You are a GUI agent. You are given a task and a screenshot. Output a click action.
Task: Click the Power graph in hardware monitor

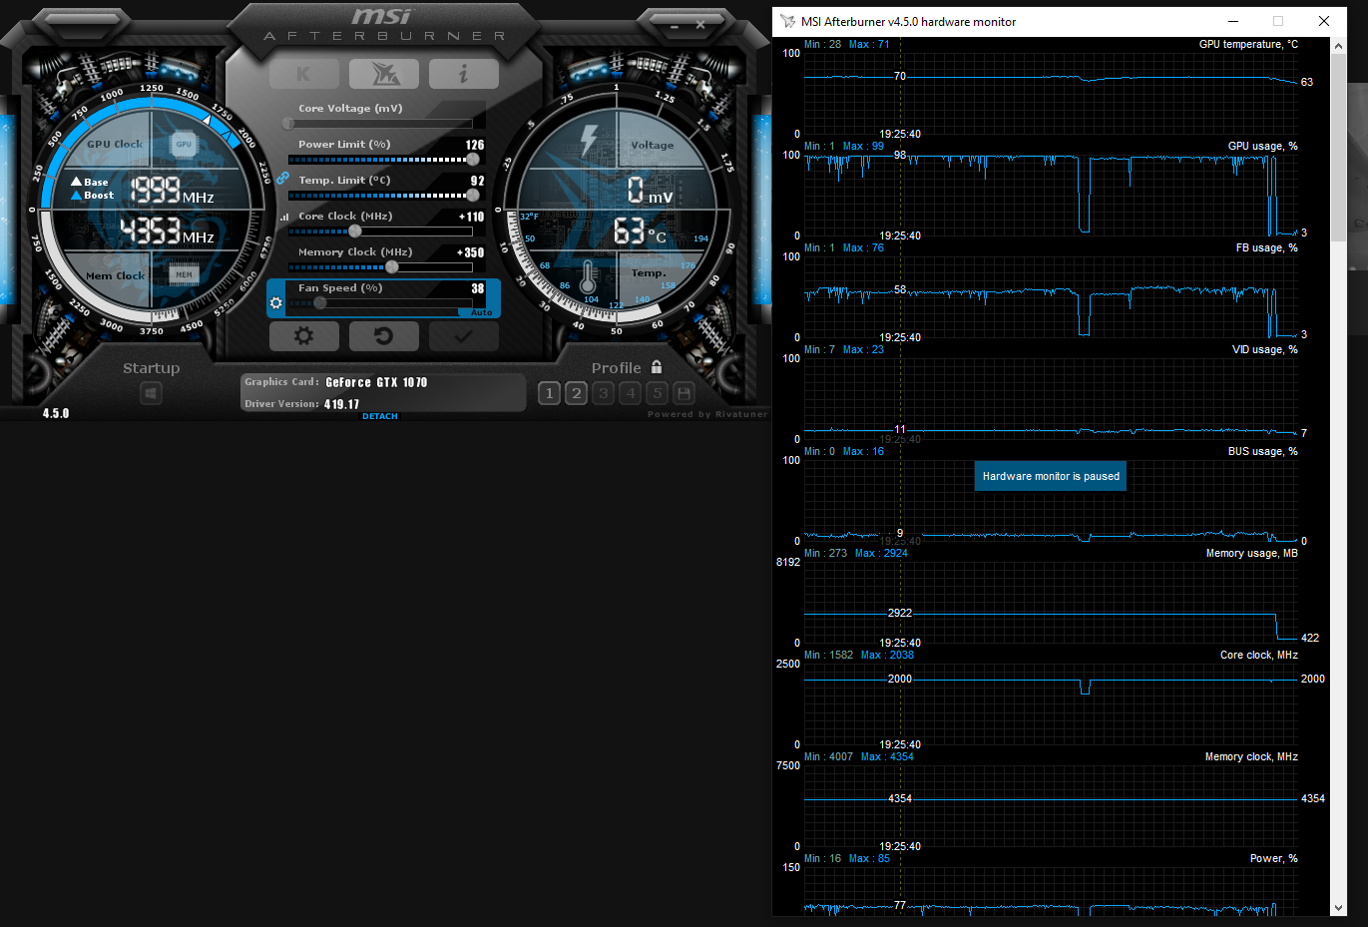click(1051, 891)
